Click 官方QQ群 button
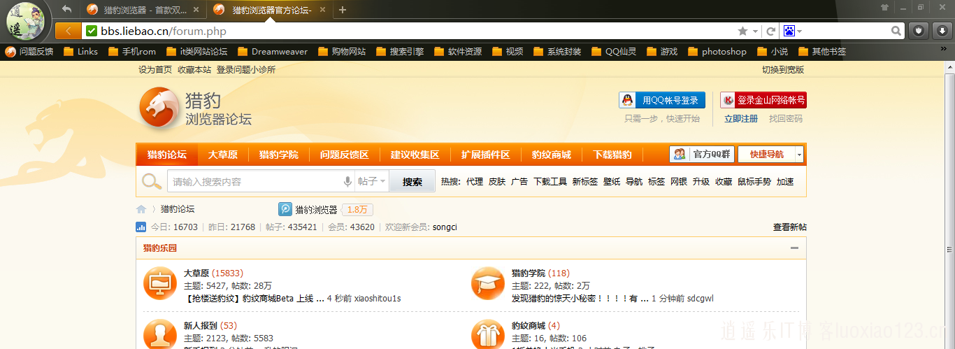 point(701,154)
